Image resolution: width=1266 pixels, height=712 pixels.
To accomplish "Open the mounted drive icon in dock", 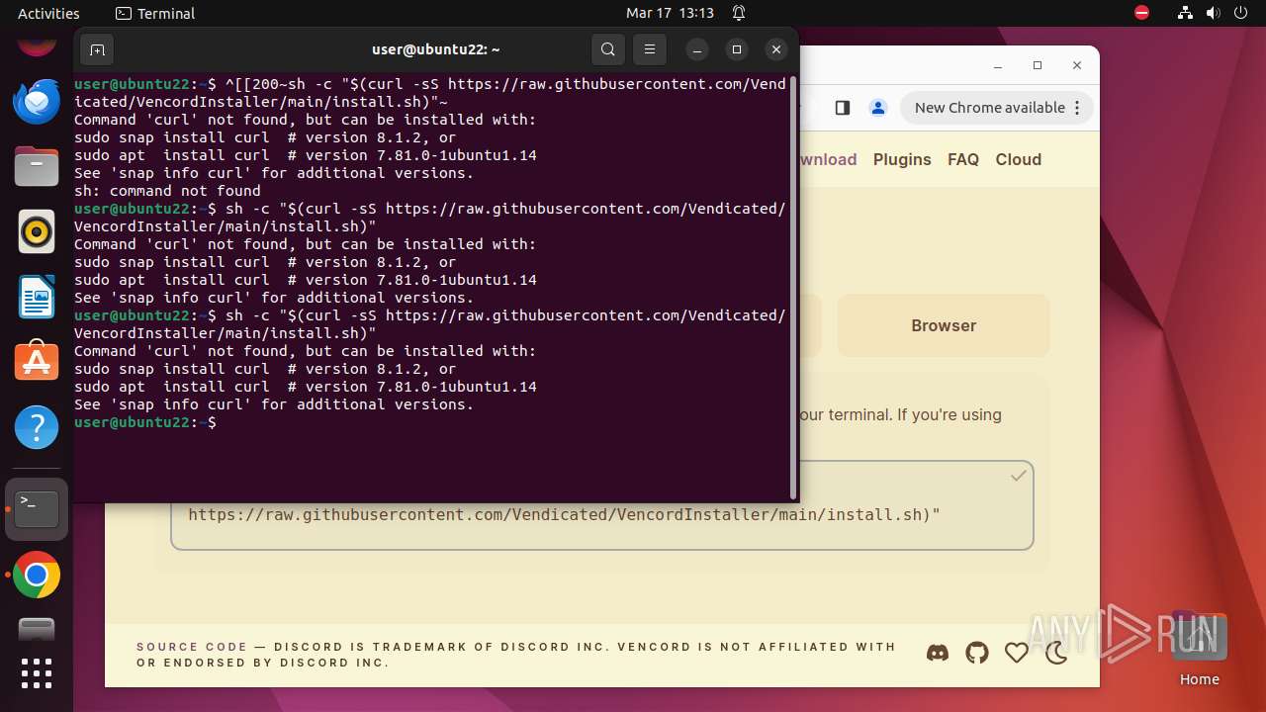I will point(37,630).
